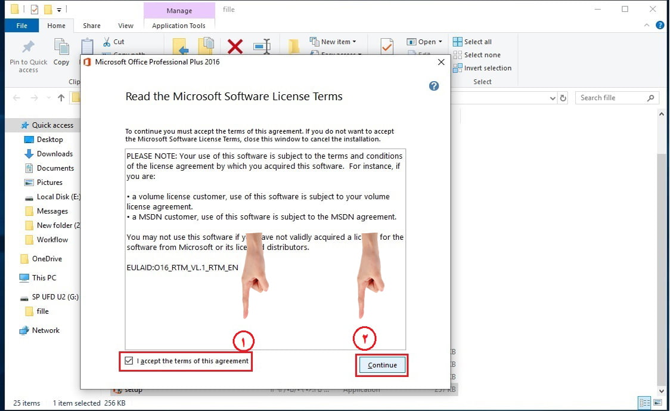Expand the New item dropdown

pos(354,42)
